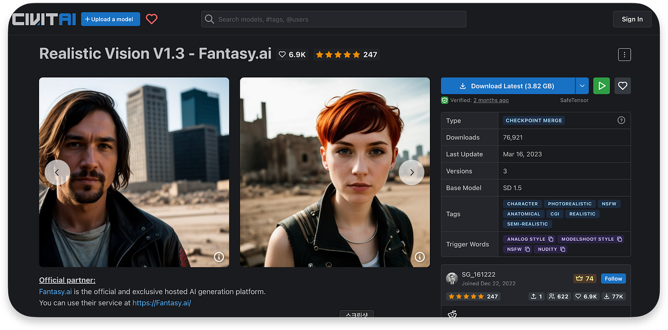Viewport: 668px width, 330px height.
Task: Focus the Search models, #tags, @users field
Action: point(334,19)
